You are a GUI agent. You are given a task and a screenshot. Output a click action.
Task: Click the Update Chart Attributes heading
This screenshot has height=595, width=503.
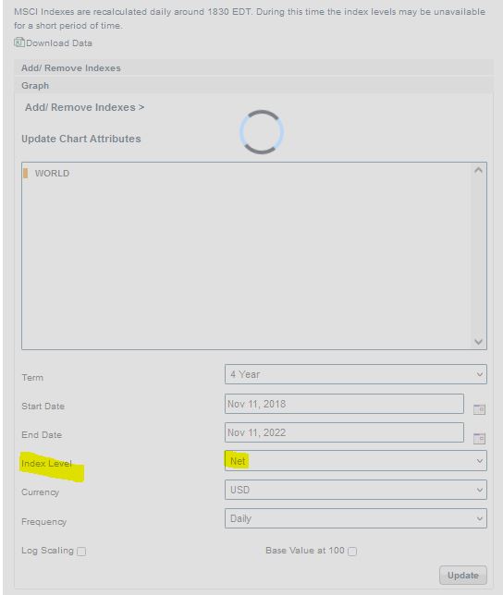[x=80, y=139]
